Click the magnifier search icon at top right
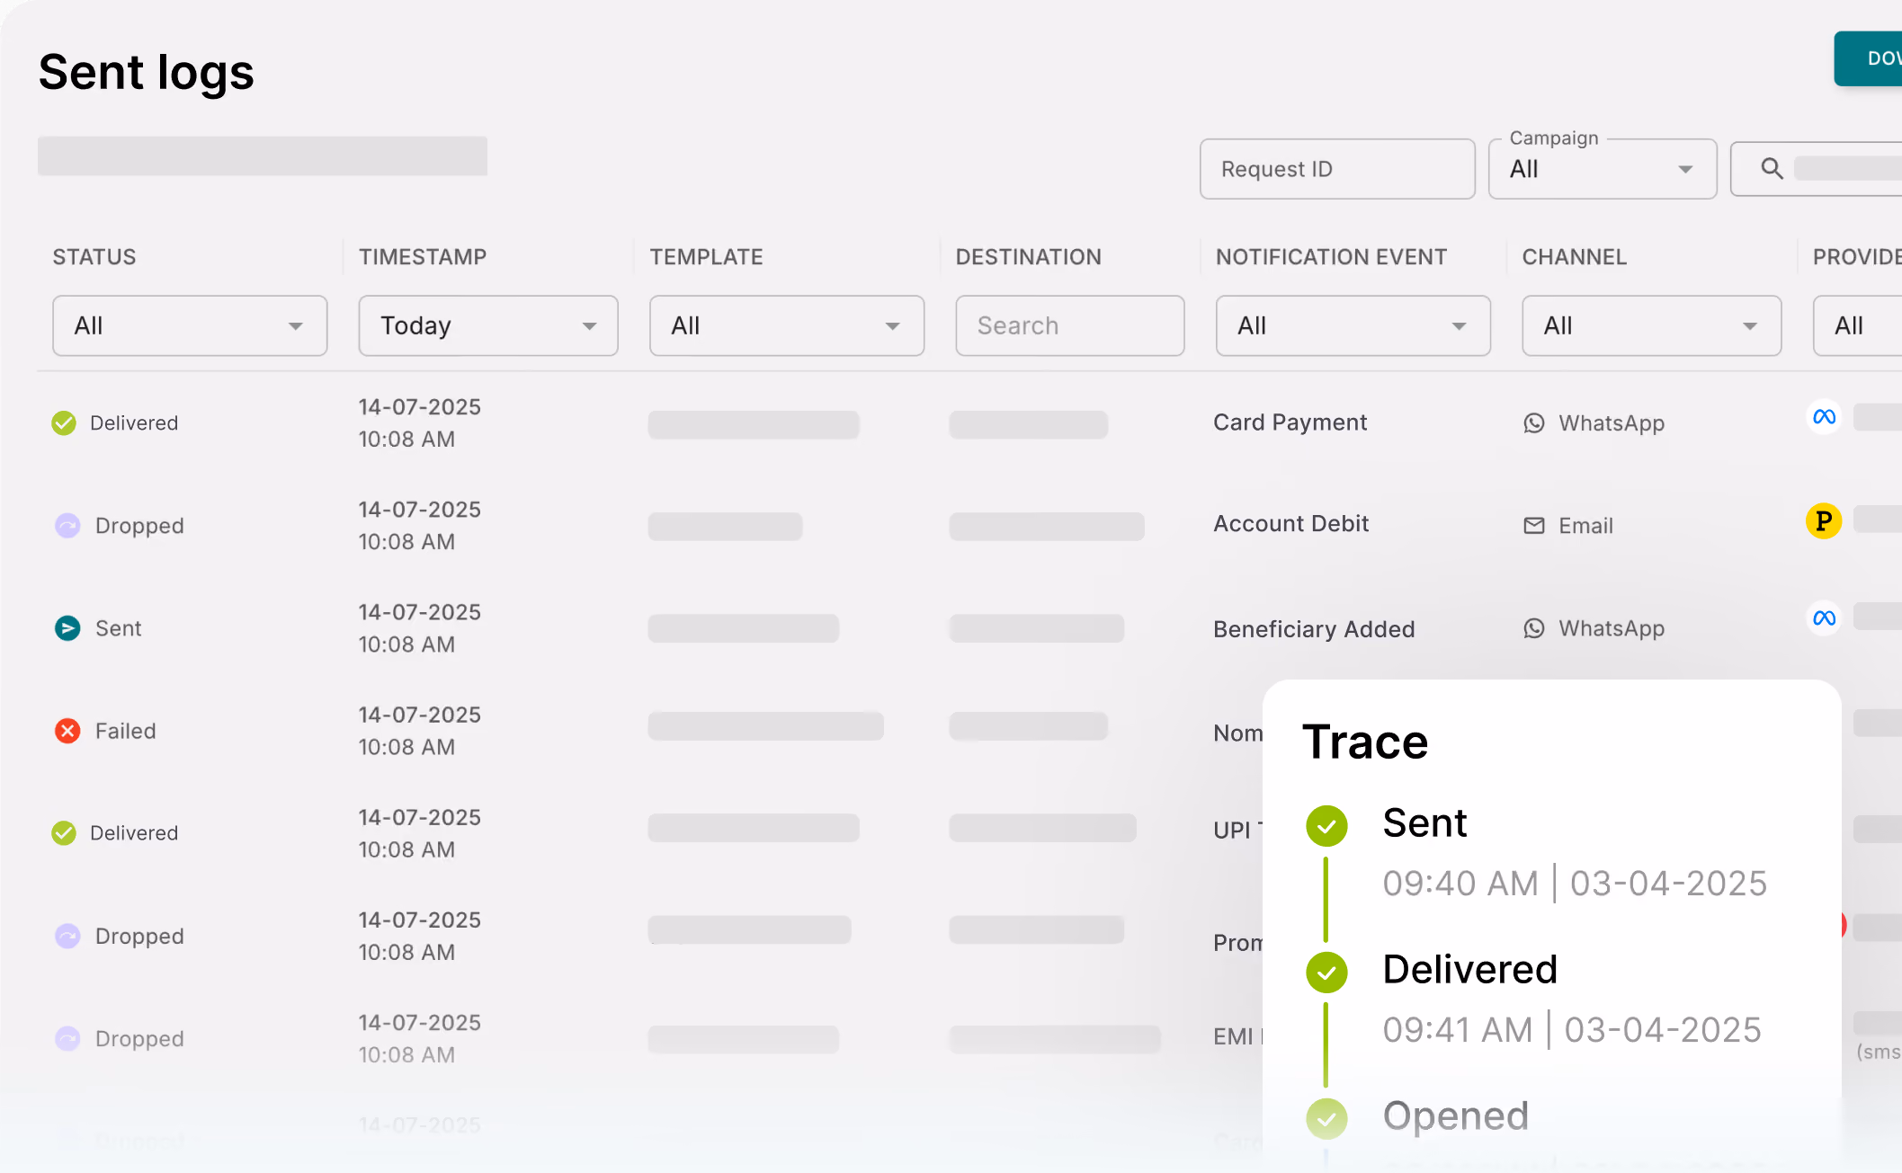Screen dimensions: 1902x1173 click(x=1772, y=168)
